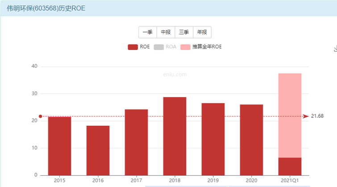Click the 2018 ROE bar

pos(175,136)
